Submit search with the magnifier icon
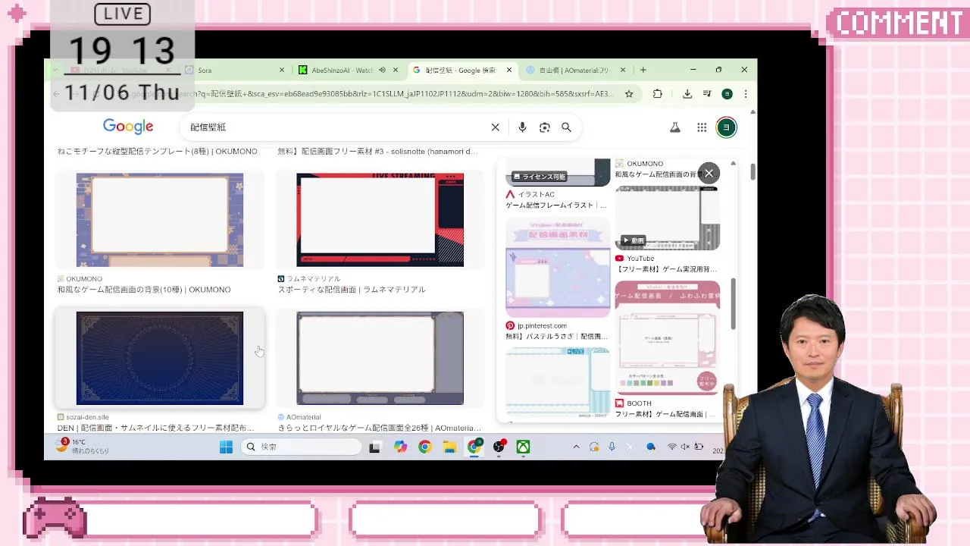This screenshot has height=546, width=970. tap(566, 127)
